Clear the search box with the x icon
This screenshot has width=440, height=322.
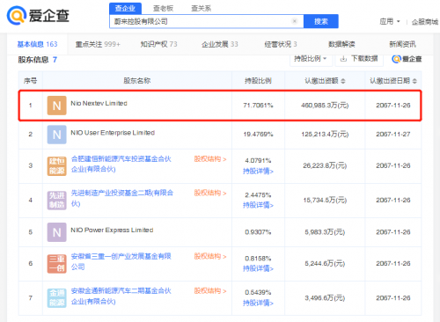pyautogui.click(x=295, y=21)
